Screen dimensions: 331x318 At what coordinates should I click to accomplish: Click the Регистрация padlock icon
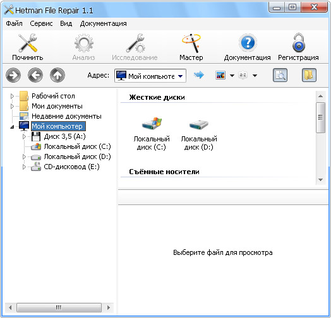tap(298, 43)
